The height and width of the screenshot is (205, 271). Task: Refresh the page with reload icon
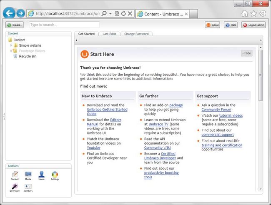pos(123,13)
